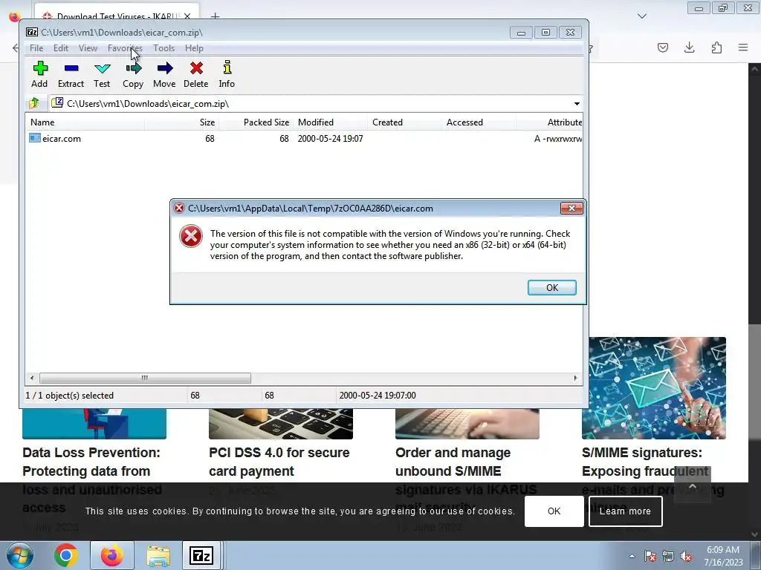The width and height of the screenshot is (761, 570).
Task: Launch Chrome from the taskbar
Action: click(66, 555)
